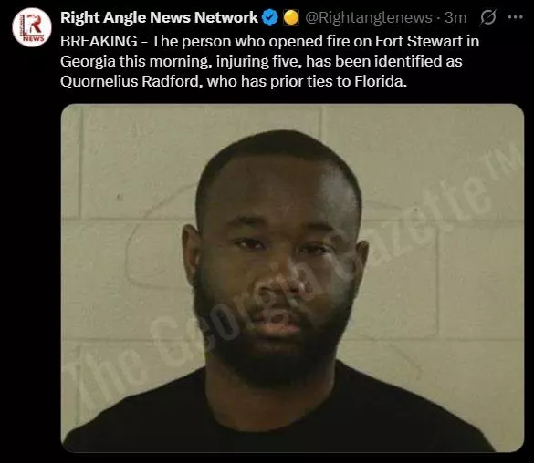
Task: Click the word BREAKING in the post
Action: coord(99,42)
